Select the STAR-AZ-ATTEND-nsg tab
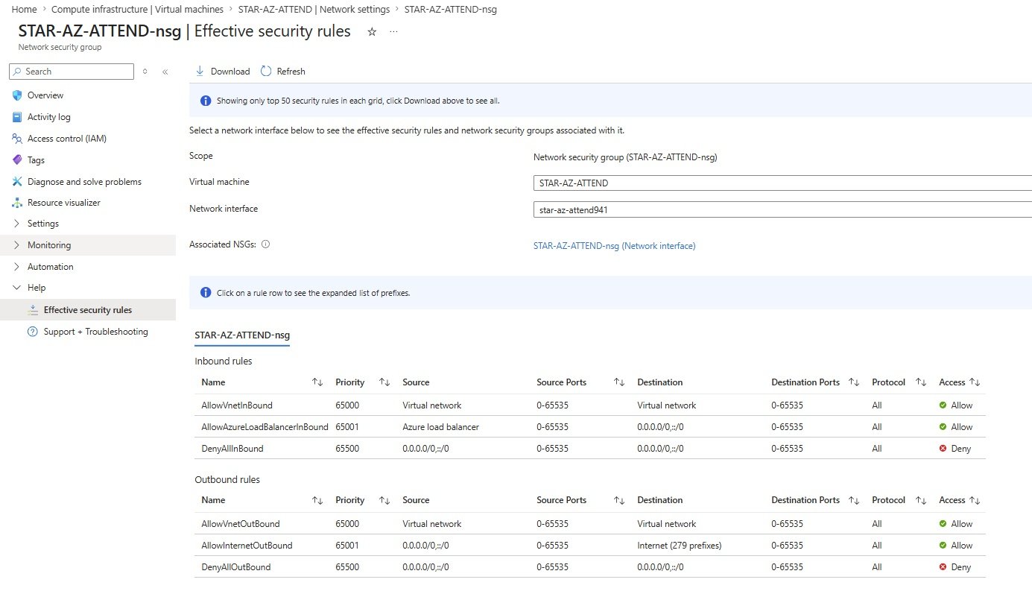The height and width of the screenshot is (600, 1032). click(x=242, y=335)
